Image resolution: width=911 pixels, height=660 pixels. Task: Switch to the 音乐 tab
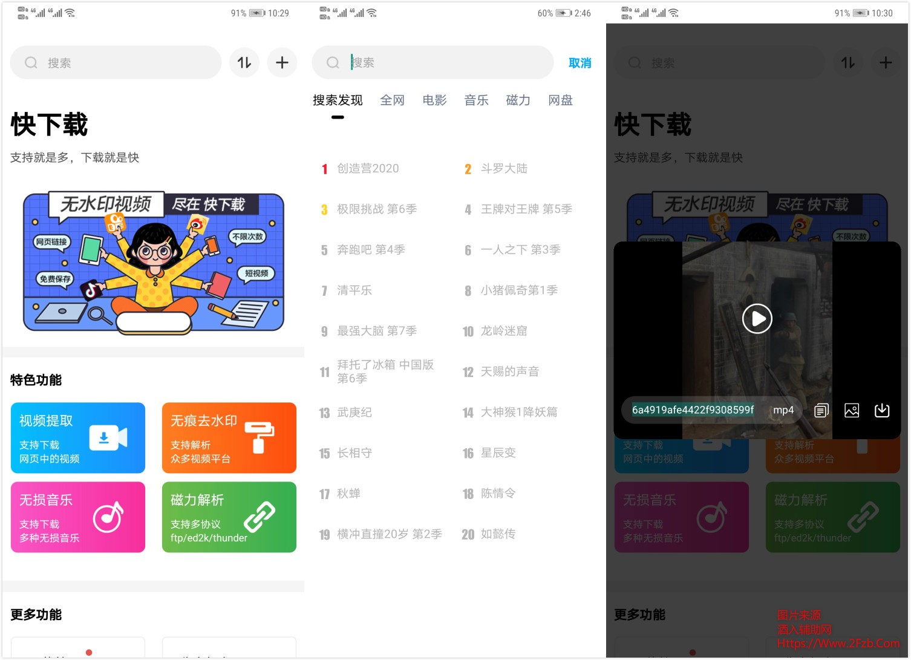point(476,100)
